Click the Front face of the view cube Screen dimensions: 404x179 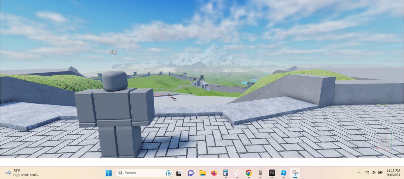[384, 142]
